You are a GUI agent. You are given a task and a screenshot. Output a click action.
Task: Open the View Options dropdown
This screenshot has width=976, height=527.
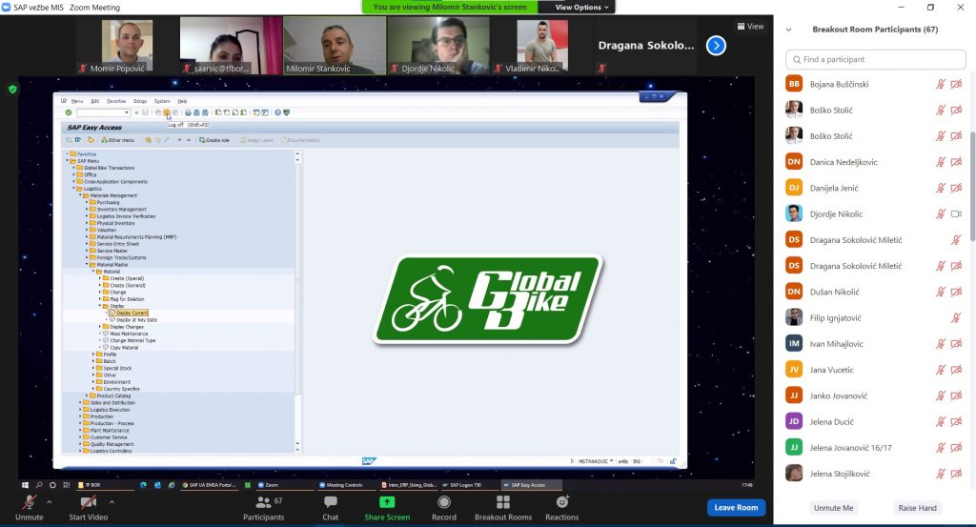tap(582, 7)
